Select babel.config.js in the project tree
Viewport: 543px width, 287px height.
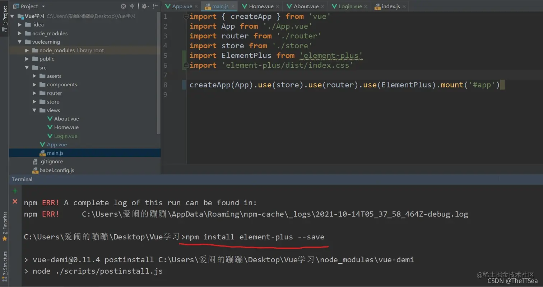coord(53,170)
